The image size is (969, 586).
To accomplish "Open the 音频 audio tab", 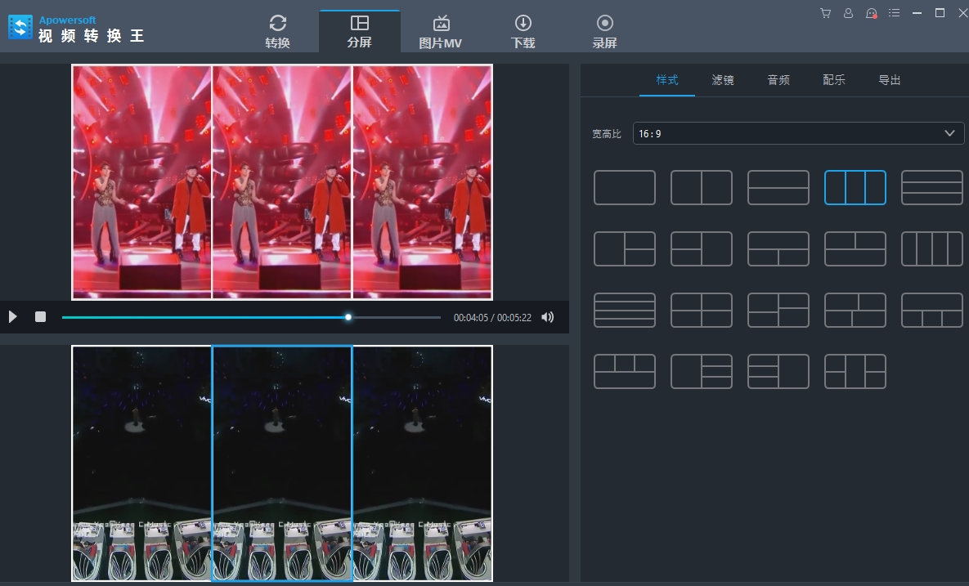I will 778,80.
